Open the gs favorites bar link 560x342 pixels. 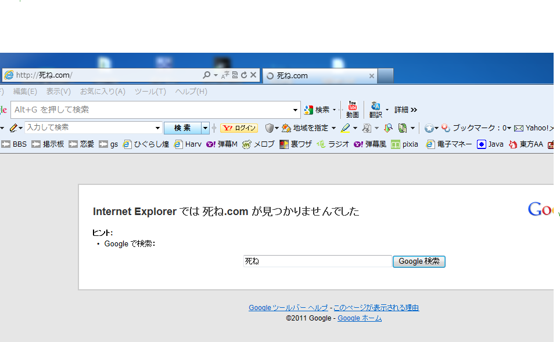tap(108, 144)
